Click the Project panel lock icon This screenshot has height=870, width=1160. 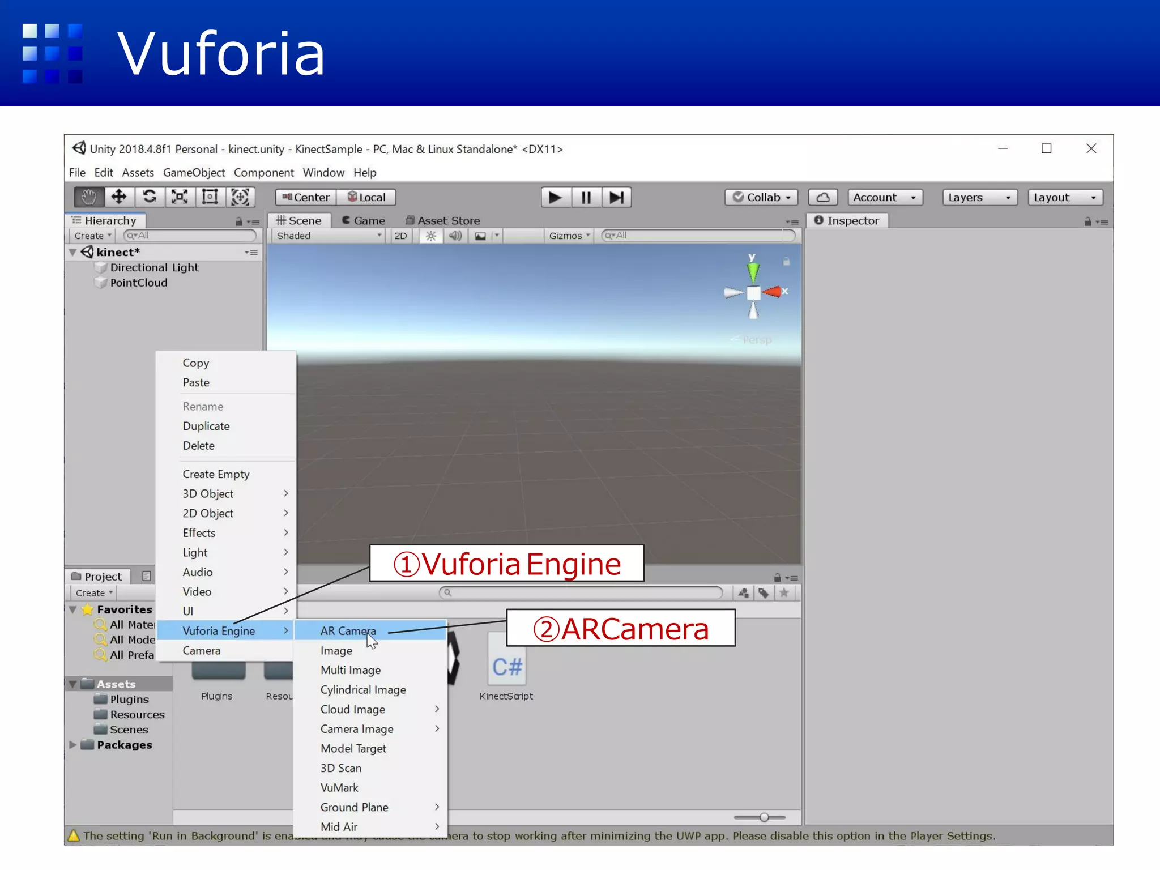[x=778, y=577]
